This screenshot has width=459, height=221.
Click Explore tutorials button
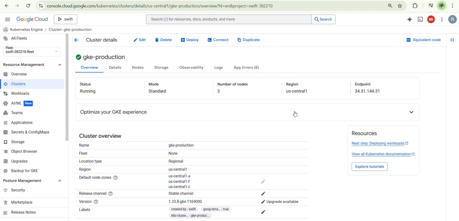click(x=370, y=167)
